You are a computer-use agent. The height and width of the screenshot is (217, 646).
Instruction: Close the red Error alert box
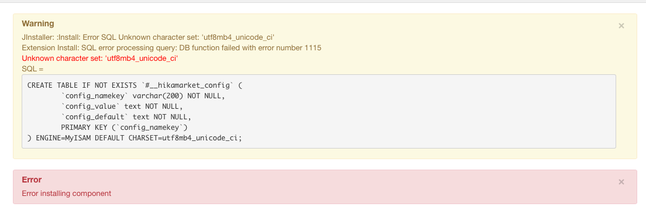[621, 181]
